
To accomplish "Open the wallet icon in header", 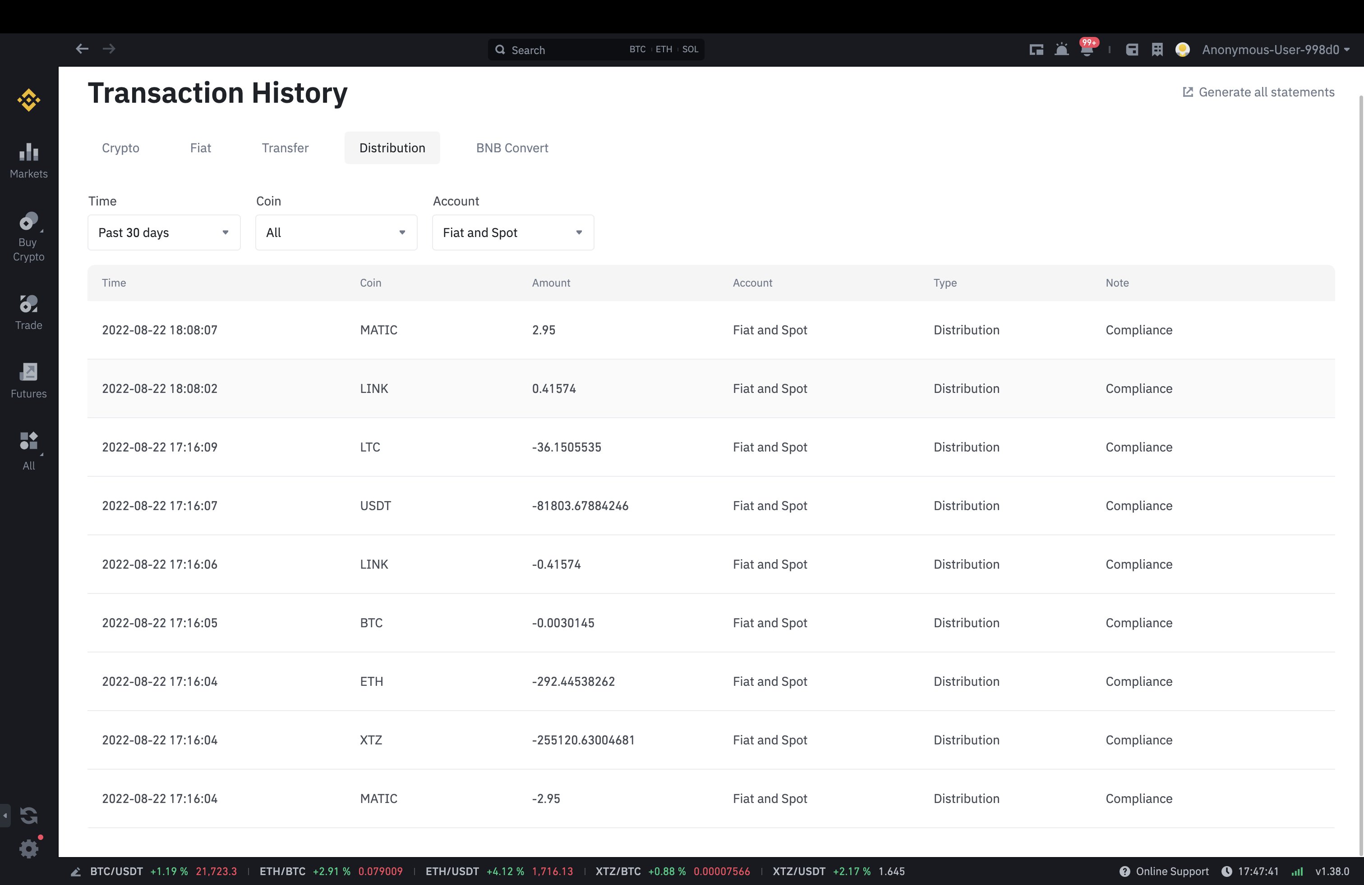I will [1132, 50].
